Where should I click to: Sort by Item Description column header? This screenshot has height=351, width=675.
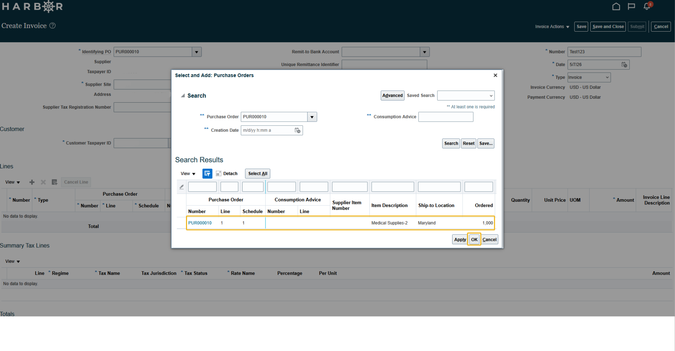(389, 206)
